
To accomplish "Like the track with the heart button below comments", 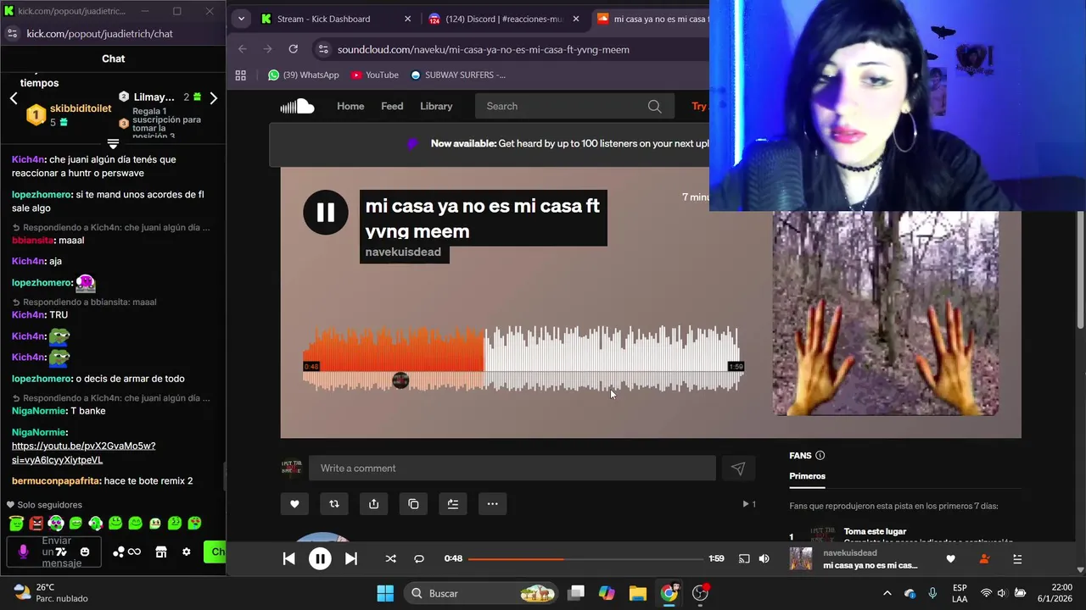I will tap(294, 504).
